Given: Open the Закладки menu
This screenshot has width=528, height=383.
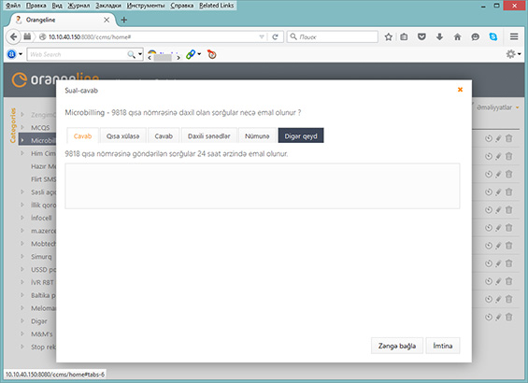Looking at the screenshot, I should point(108,6).
